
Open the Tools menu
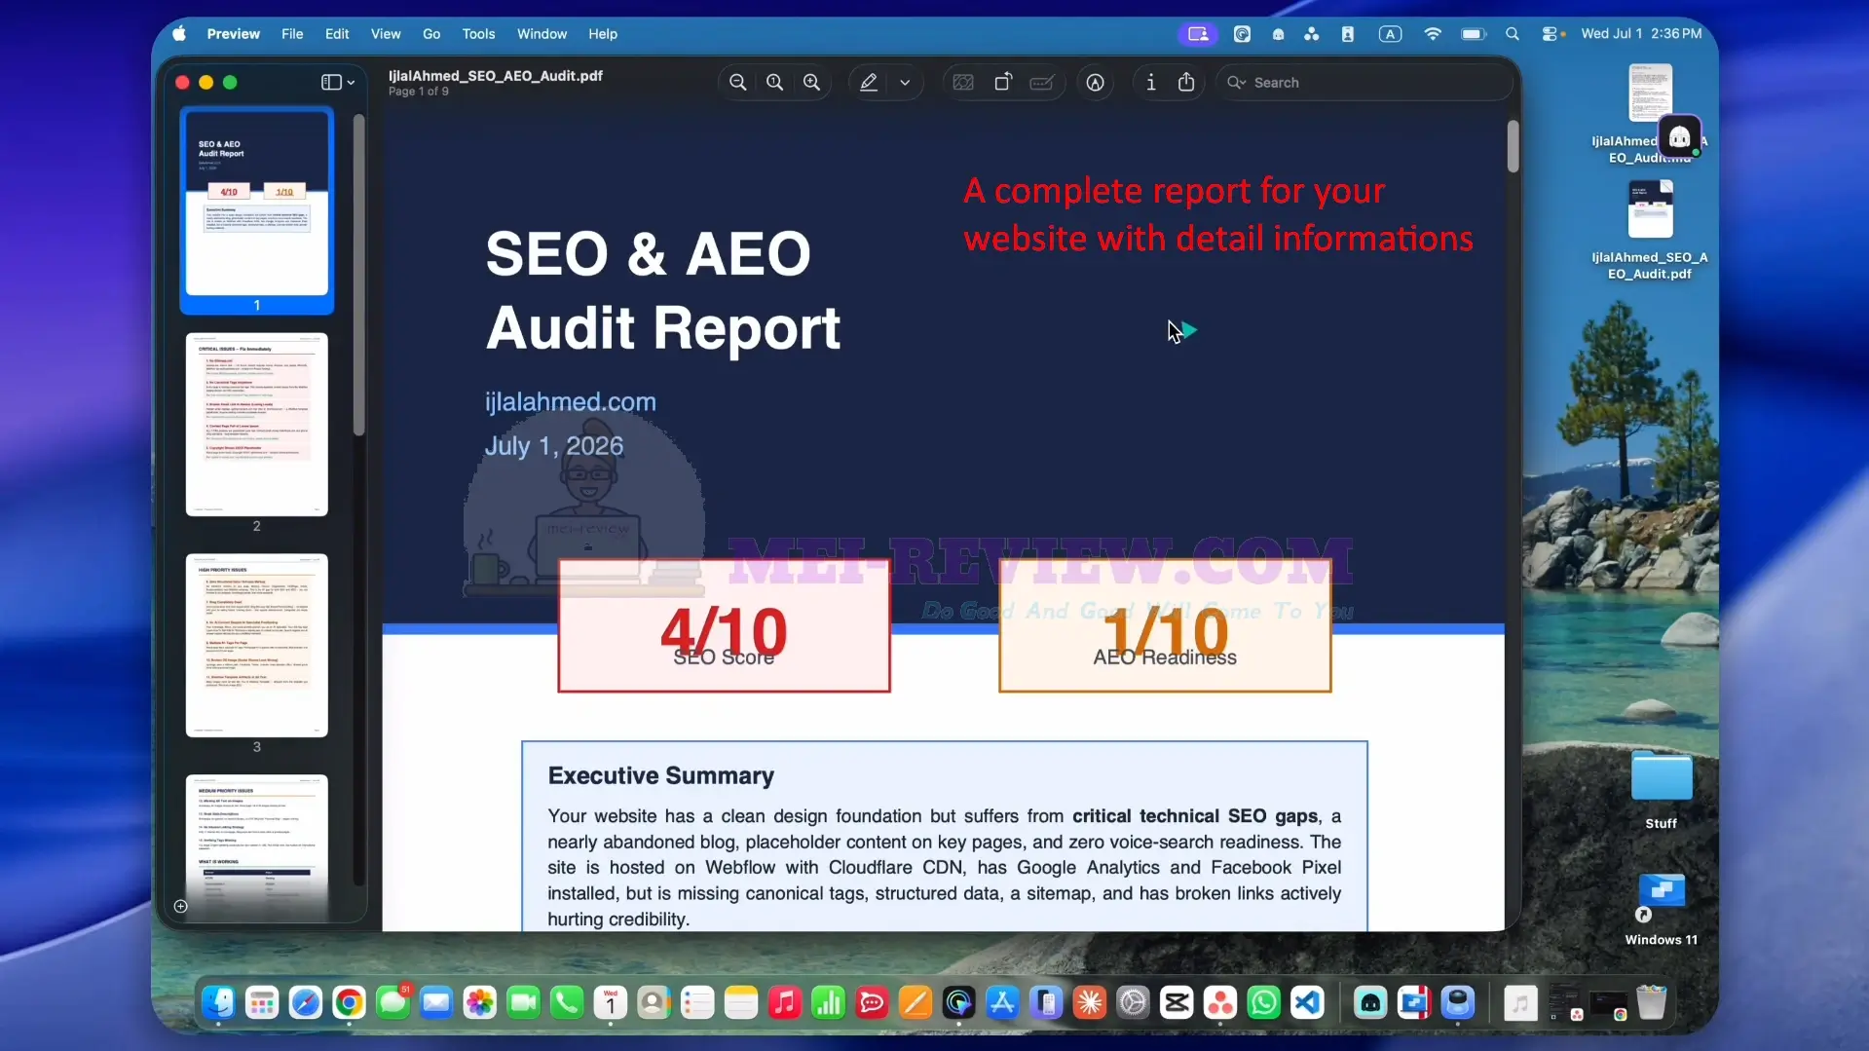478,34
